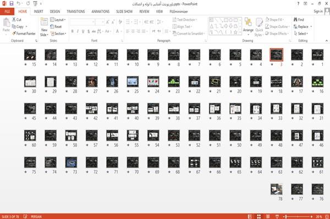Viewport: 330px width, 219px height.
Task: Open the FILEminimizer tab
Action: tap(179, 12)
